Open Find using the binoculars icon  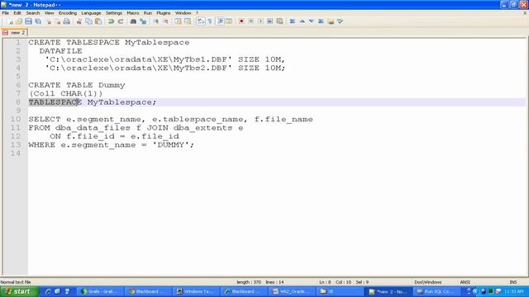tap(133, 21)
